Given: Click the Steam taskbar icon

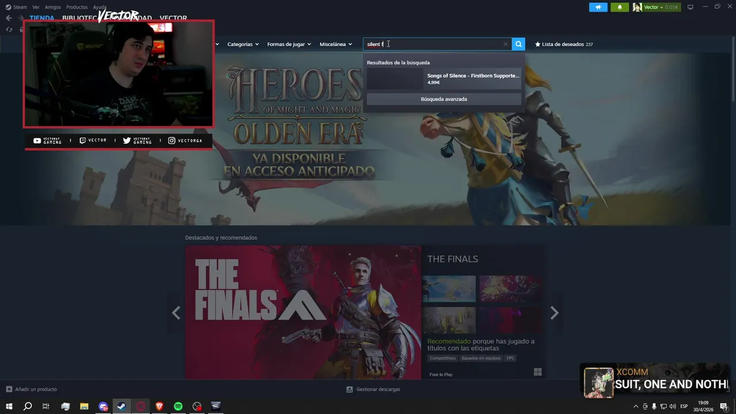Looking at the screenshot, I should tap(121, 407).
